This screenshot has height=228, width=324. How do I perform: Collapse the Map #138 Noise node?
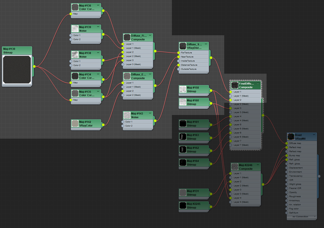[x=98, y=53]
